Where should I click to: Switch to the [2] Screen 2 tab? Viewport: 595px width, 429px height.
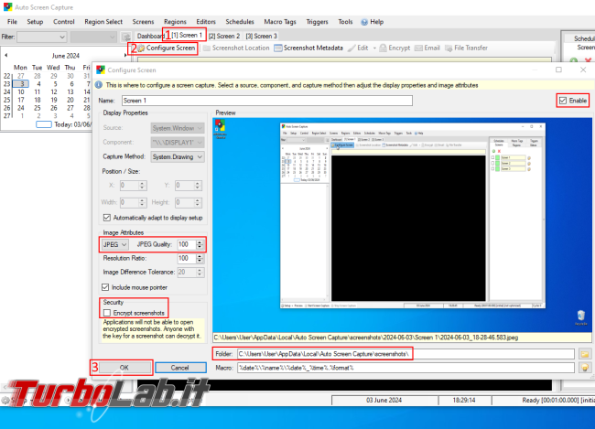coord(224,36)
